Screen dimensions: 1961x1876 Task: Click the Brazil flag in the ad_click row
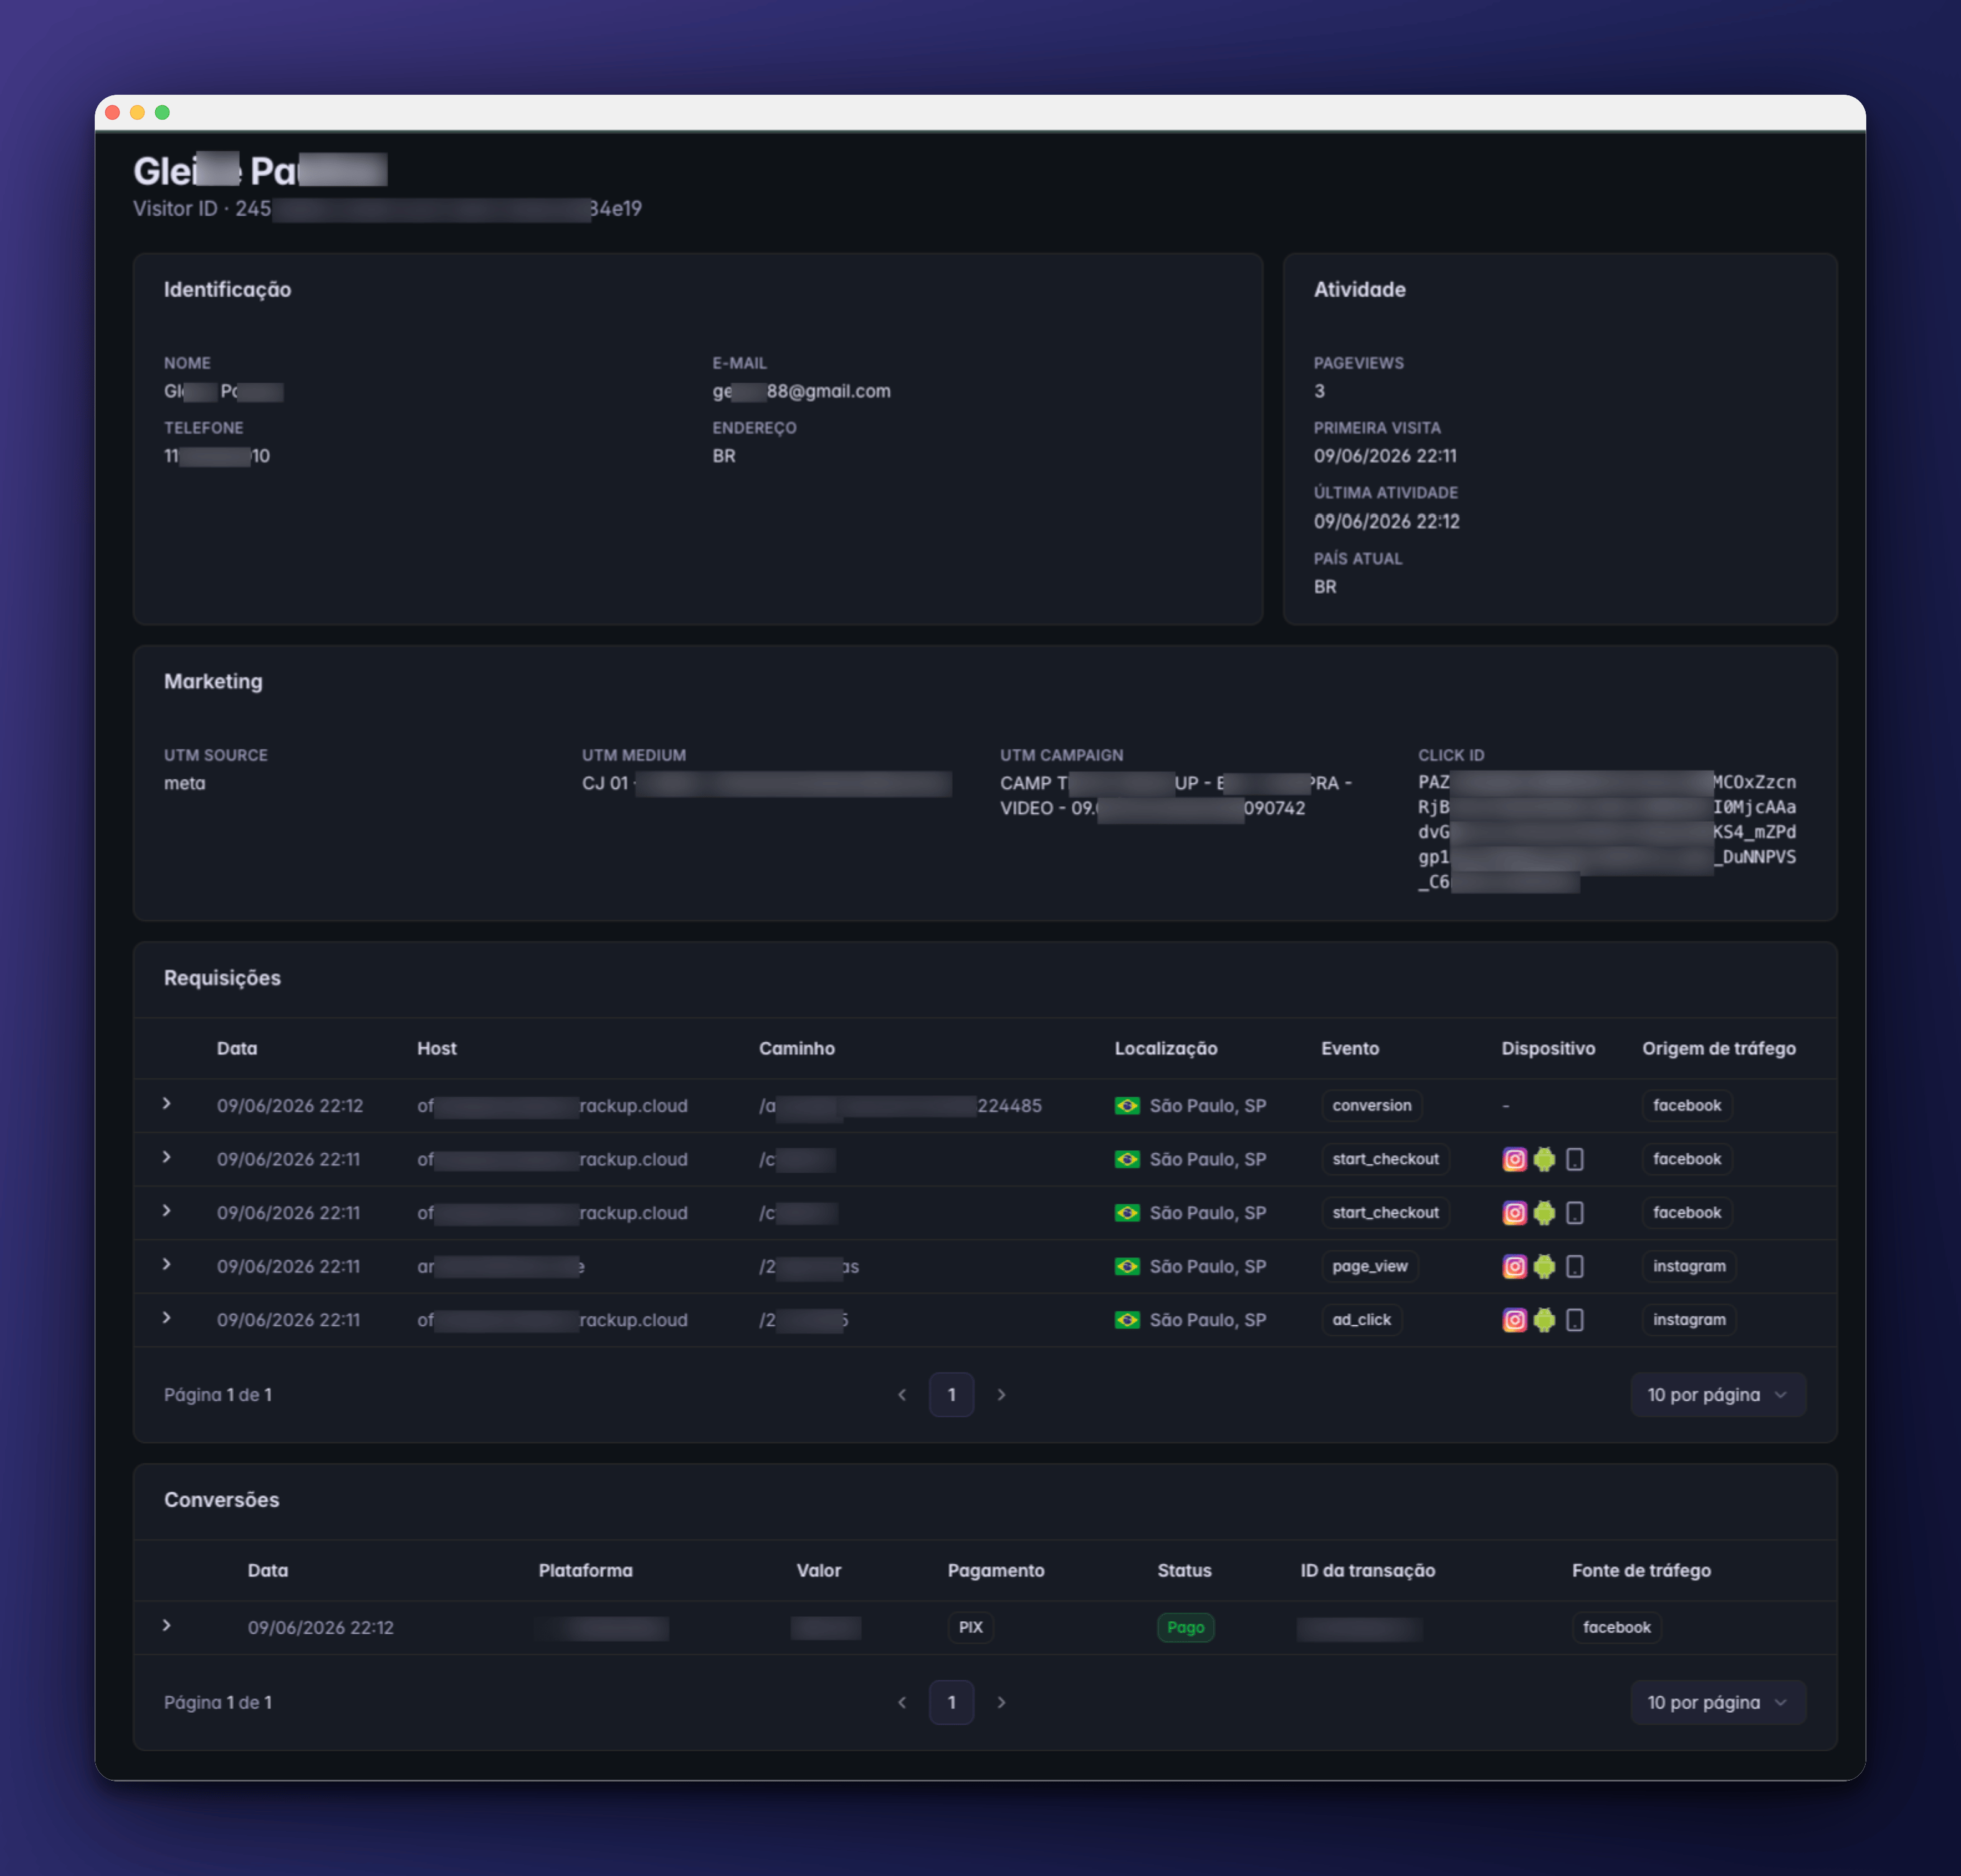1127,1320
